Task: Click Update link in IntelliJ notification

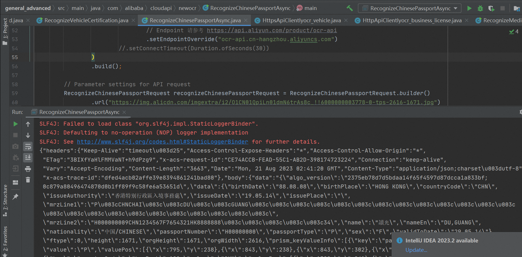Action: (416, 250)
